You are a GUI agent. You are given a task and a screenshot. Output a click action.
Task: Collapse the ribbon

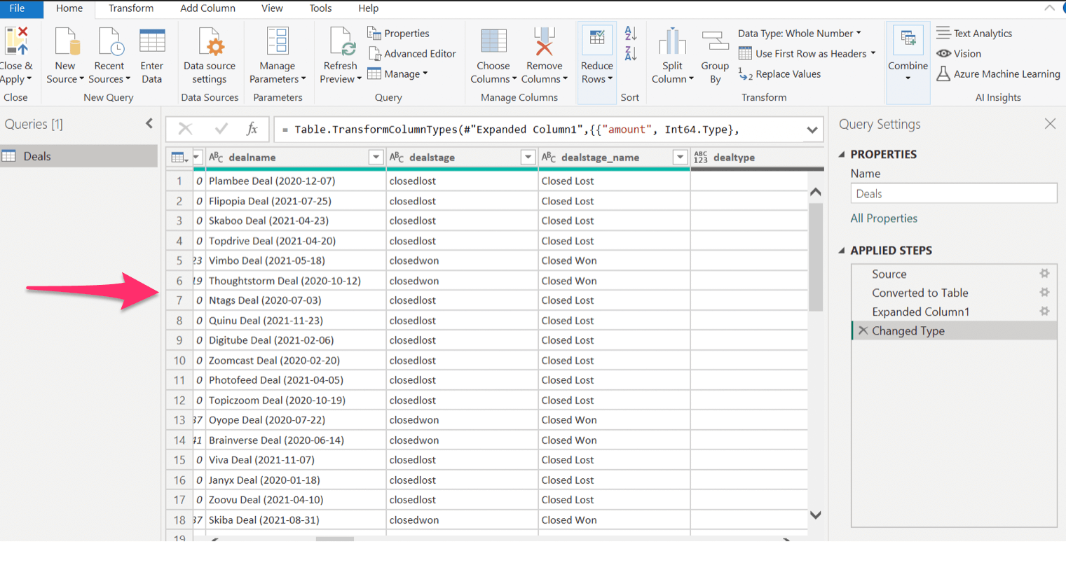tap(1049, 8)
